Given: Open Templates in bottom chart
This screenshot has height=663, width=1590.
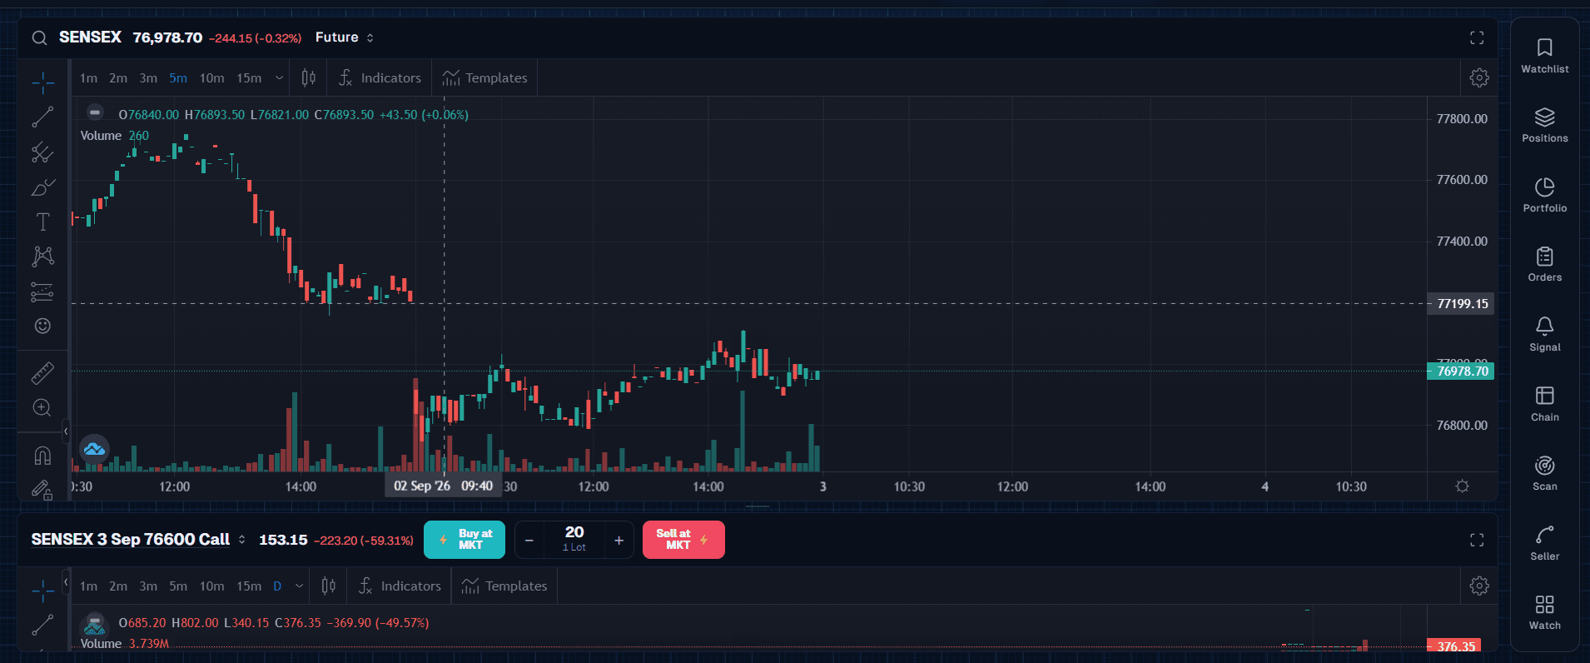Looking at the screenshot, I should click(x=505, y=586).
